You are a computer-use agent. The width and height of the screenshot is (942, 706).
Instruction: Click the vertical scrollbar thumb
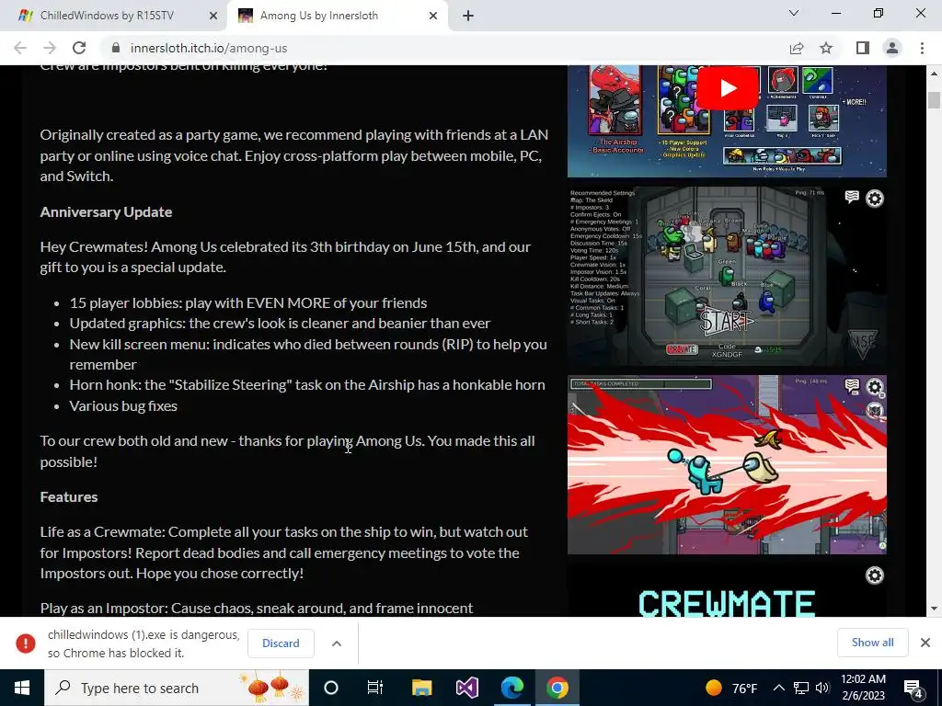click(935, 99)
